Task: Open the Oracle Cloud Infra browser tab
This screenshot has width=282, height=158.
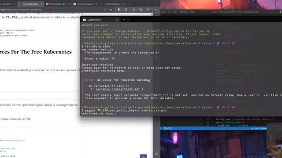Action: (x=58, y=4)
